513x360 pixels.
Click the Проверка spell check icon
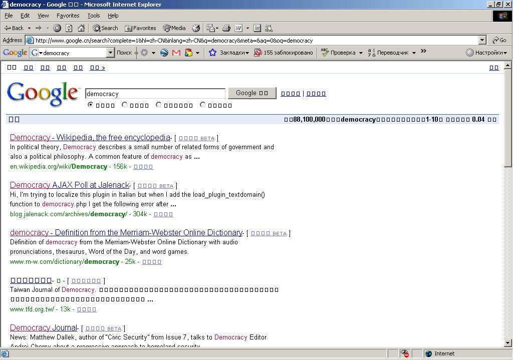click(x=325, y=52)
